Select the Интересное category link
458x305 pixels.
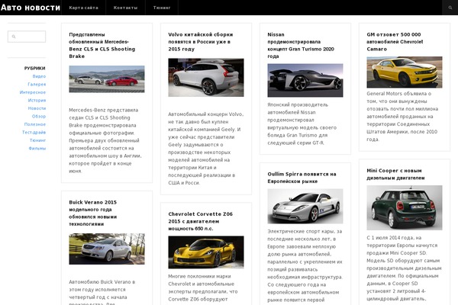point(33,92)
